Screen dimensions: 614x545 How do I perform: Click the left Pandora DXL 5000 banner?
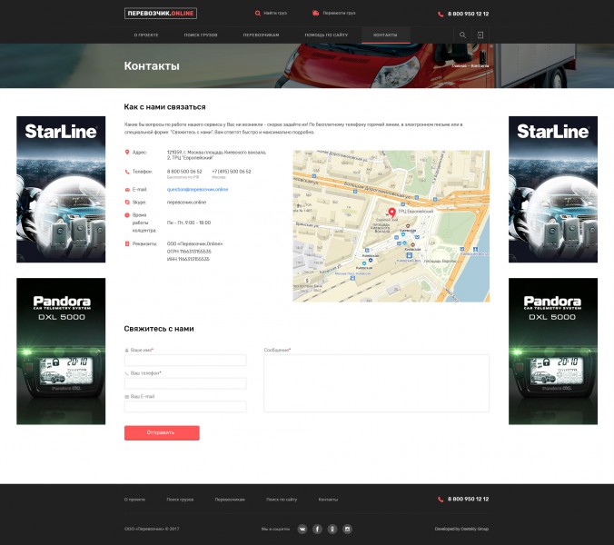[x=61, y=352]
